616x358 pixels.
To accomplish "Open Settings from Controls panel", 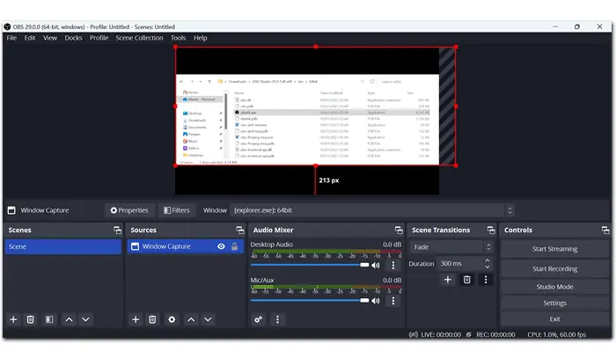I will tap(554, 303).
